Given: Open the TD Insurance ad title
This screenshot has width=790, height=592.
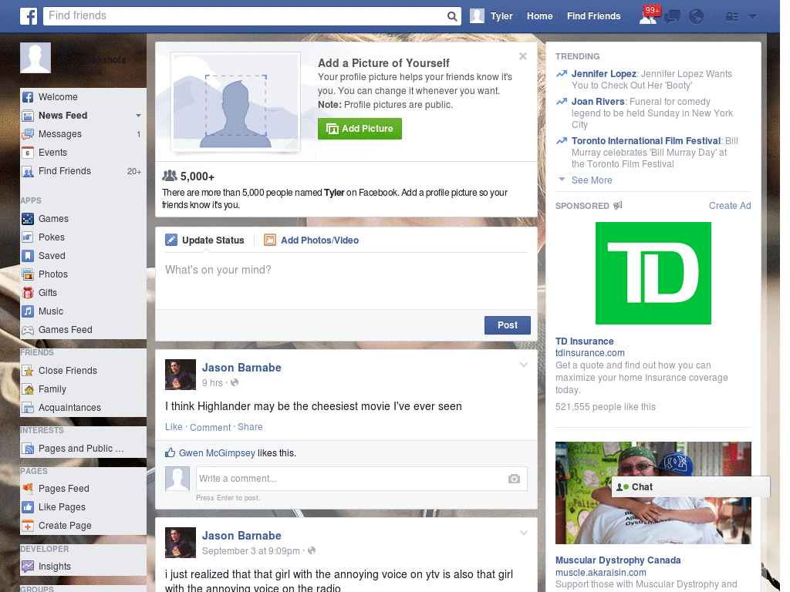Looking at the screenshot, I should [585, 341].
